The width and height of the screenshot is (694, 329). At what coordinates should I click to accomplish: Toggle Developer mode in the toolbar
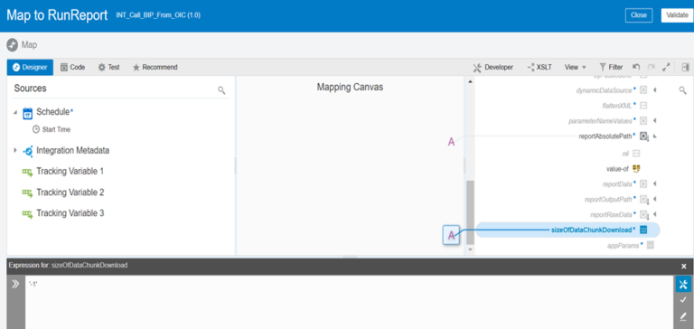tap(493, 67)
